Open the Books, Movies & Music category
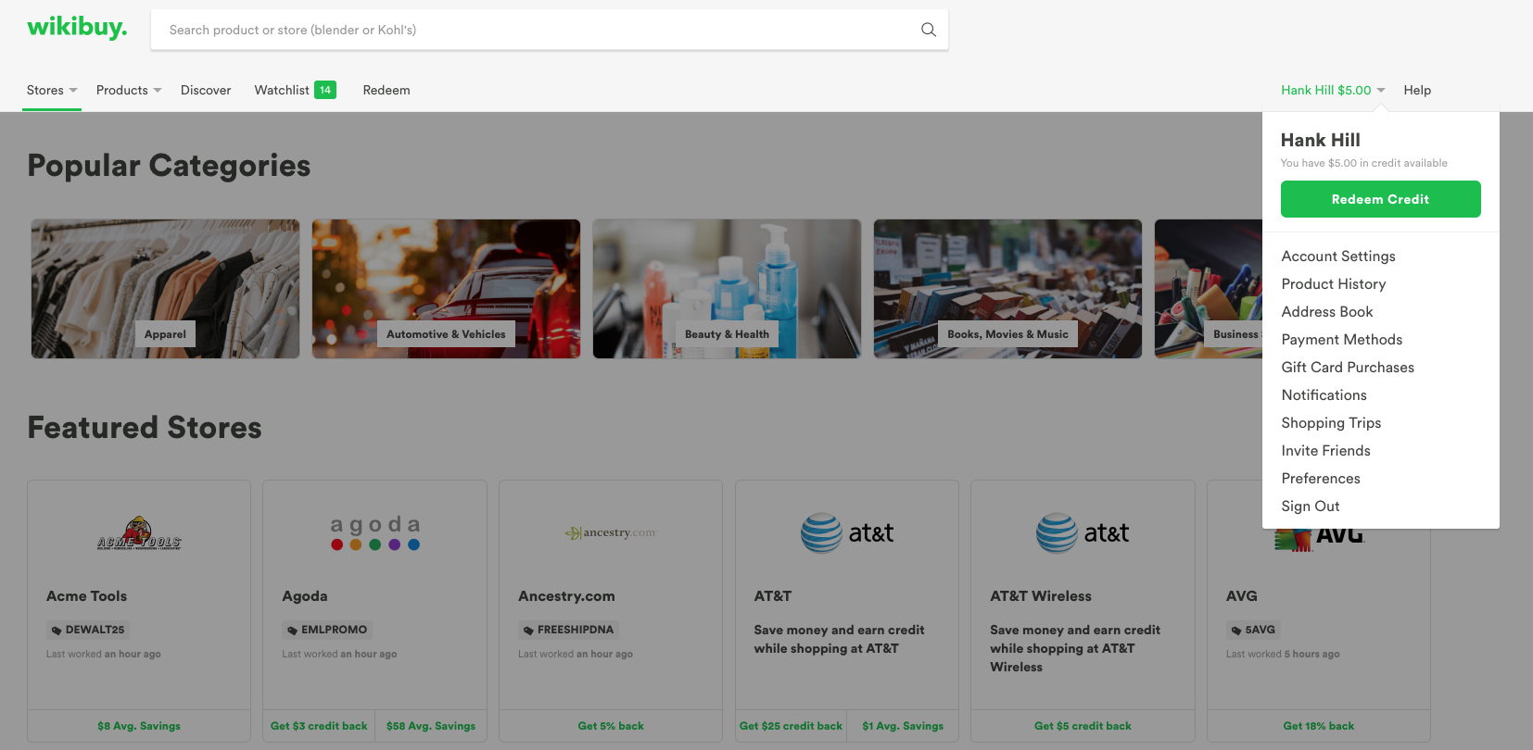1533x750 pixels. pos(1007,289)
